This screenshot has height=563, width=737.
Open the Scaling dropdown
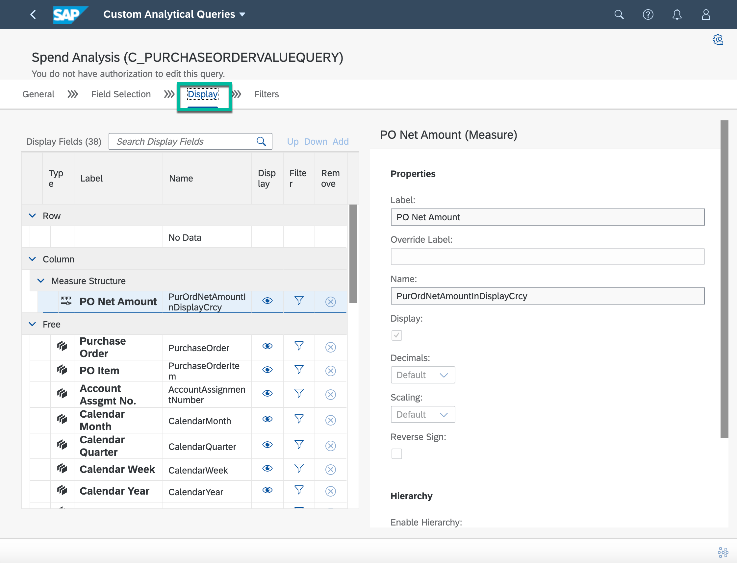tap(422, 415)
